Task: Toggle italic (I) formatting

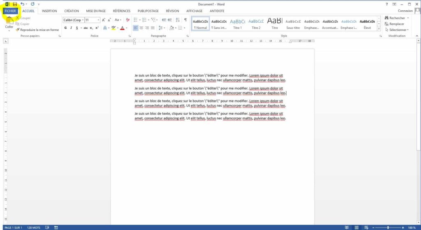Action: [x=71, y=28]
